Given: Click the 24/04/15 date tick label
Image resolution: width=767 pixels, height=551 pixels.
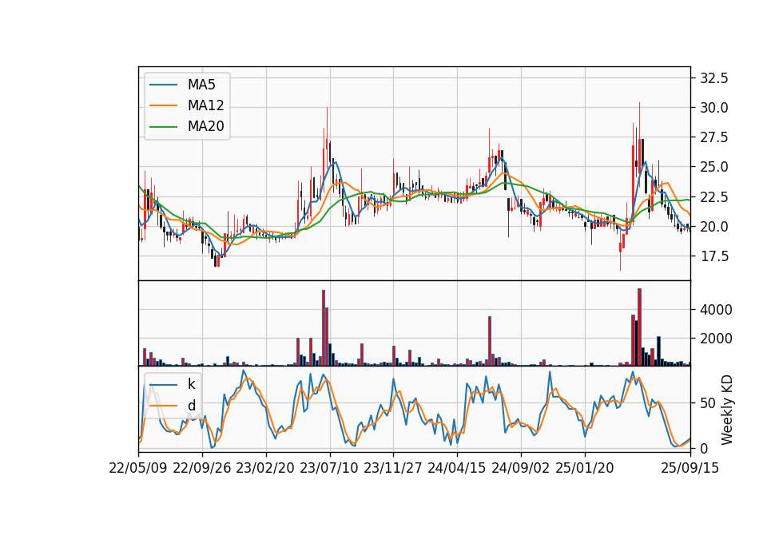Looking at the screenshot, I should point(456,468).
